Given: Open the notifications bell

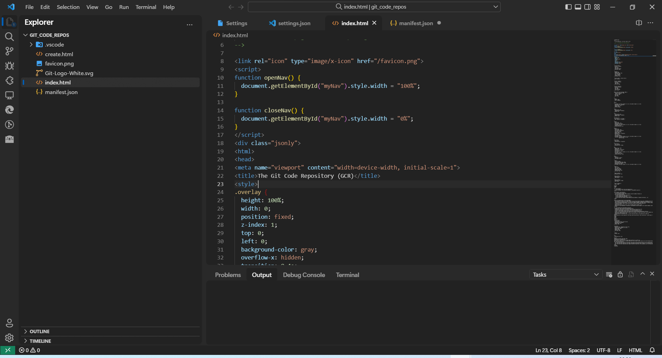Looking at the screenshot, I should point(652,350).
